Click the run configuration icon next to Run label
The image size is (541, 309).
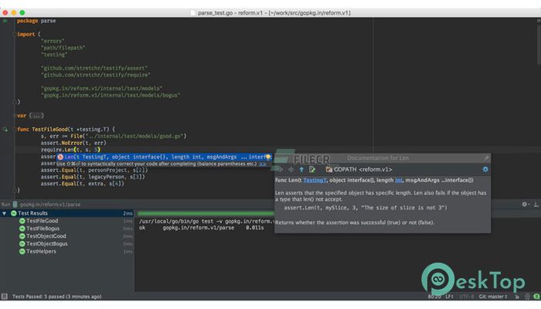[x=15, y=205]
